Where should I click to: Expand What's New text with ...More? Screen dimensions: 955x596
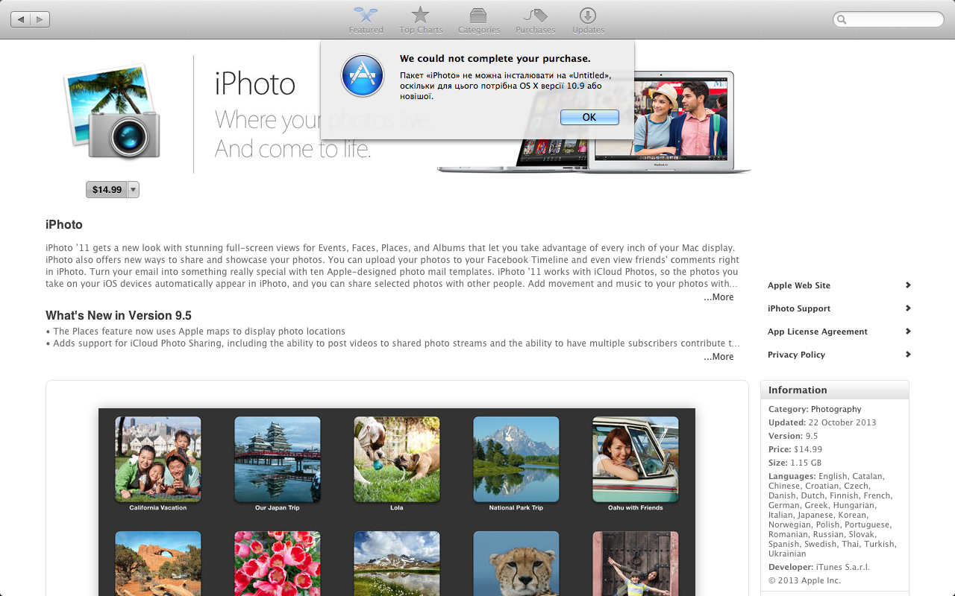tap(718, 357)
